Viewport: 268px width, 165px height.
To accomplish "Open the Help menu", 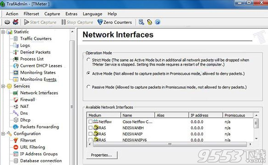I will pos(112,14).
